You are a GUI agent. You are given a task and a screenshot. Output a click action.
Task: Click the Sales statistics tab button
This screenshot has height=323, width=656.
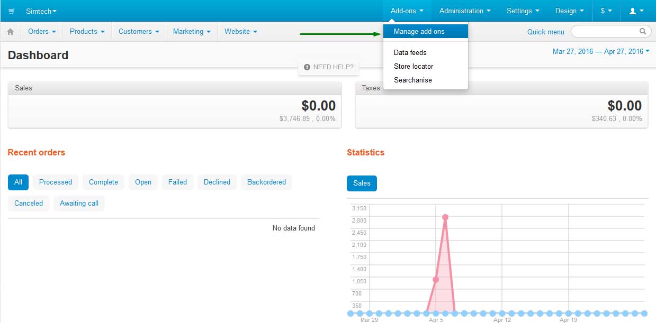click(362, 183)
